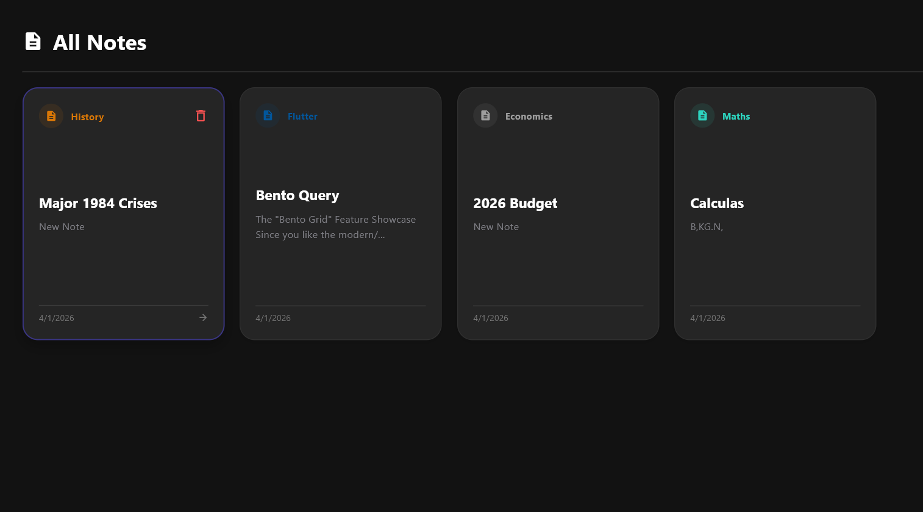Click the Maths note document icon
923x512 pixels.
click(x=702, y=115)
